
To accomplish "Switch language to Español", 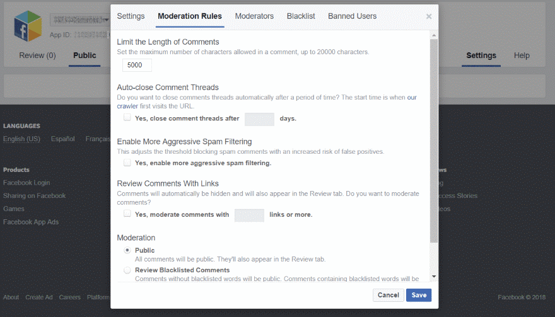I will [62, 139].
